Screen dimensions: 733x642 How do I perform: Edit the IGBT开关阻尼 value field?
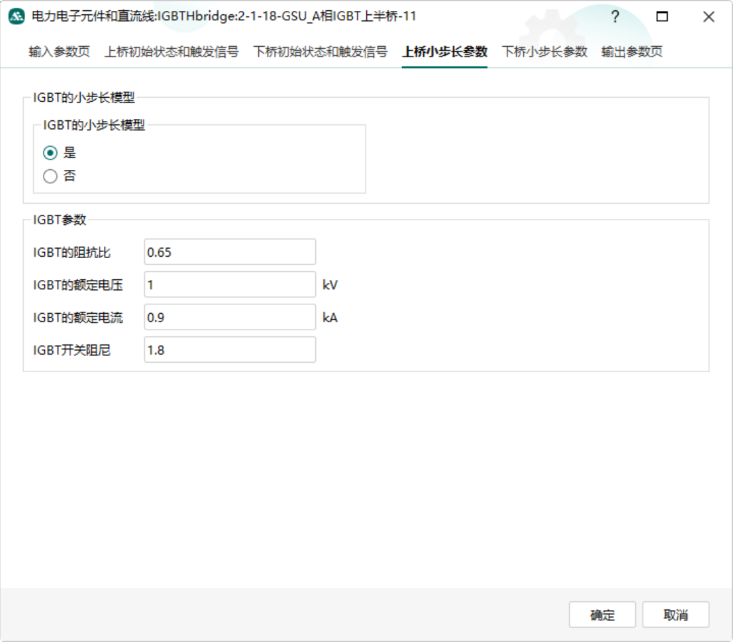(x=230, y=350)
